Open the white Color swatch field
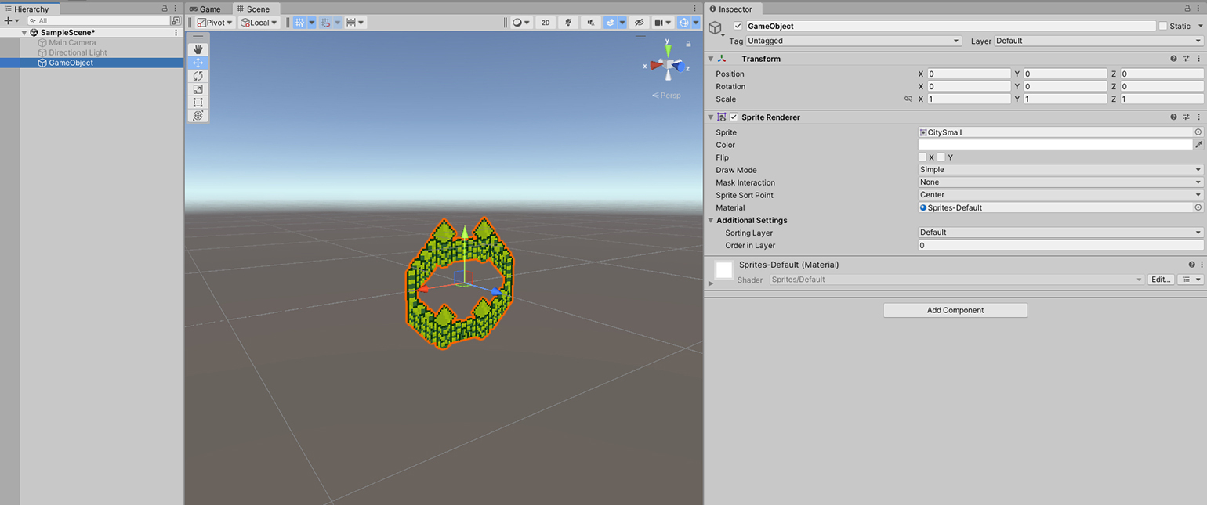1207x505 pixels. [1055, 145]
